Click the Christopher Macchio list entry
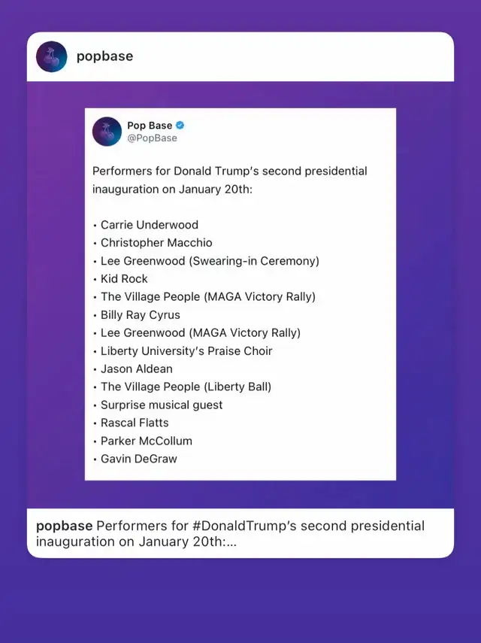The image size is (481, 643). [156, 243]
